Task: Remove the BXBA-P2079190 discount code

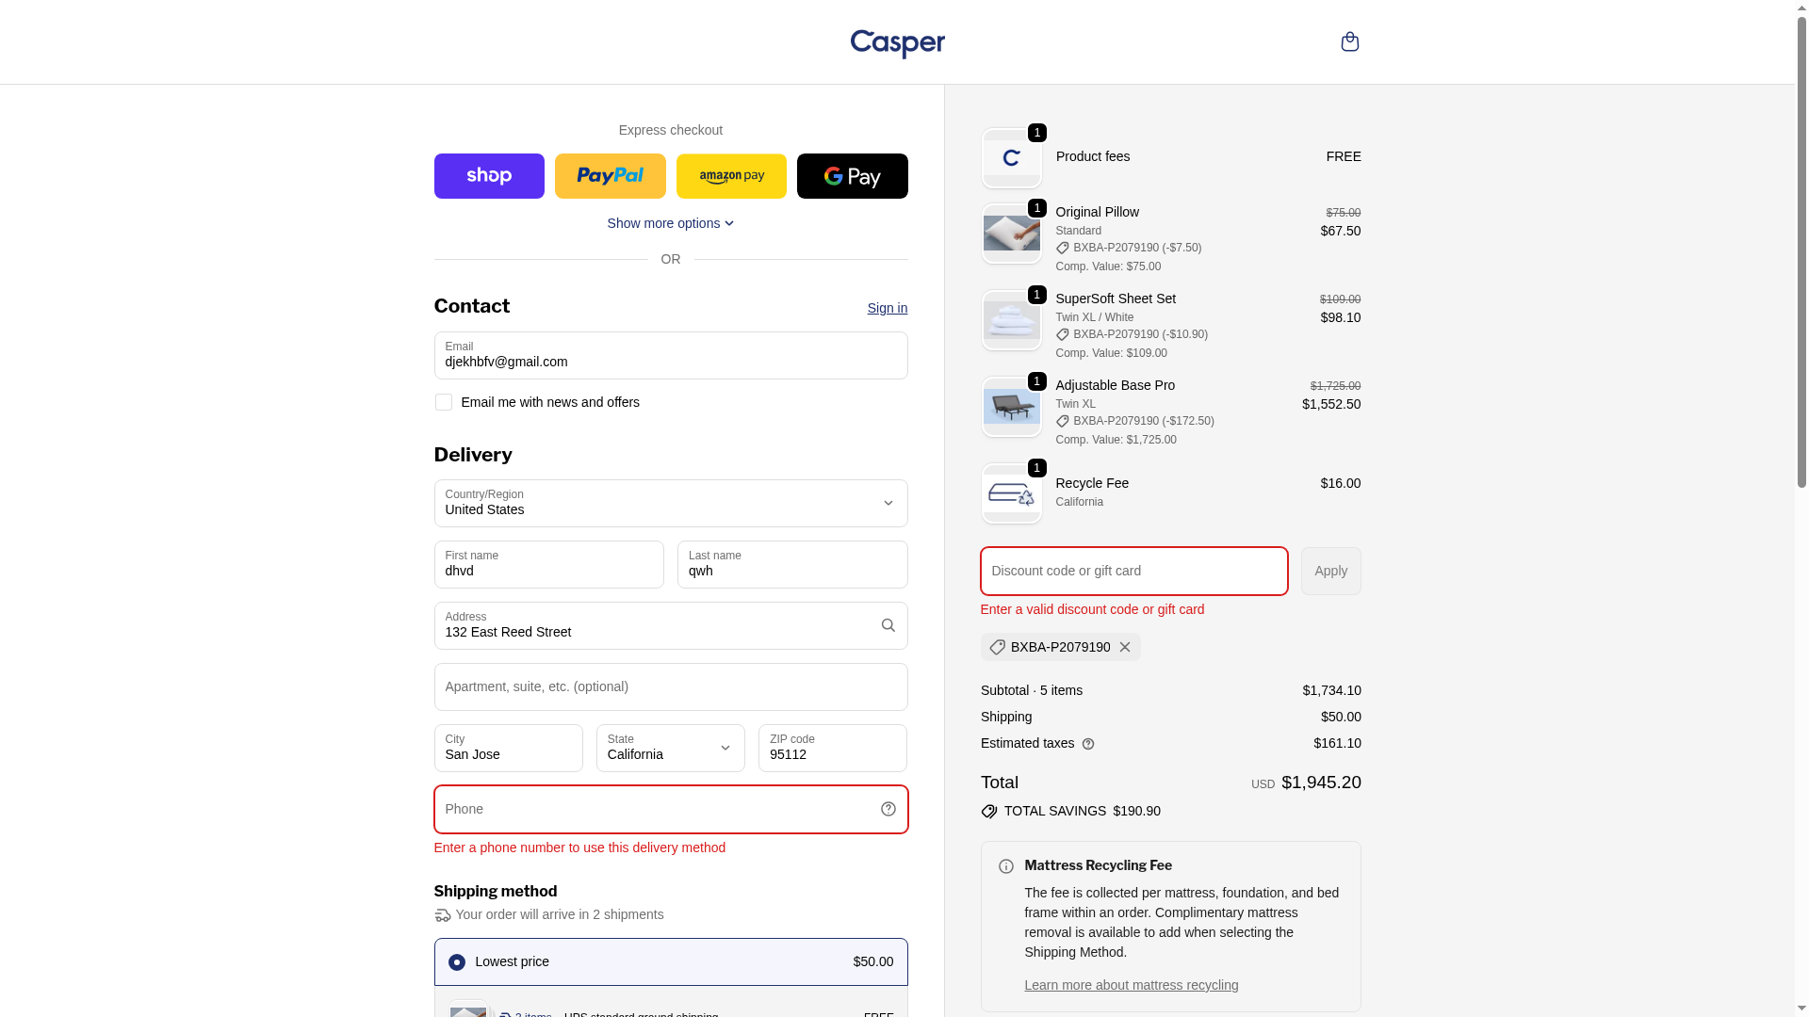Action: coord(1125,647)
